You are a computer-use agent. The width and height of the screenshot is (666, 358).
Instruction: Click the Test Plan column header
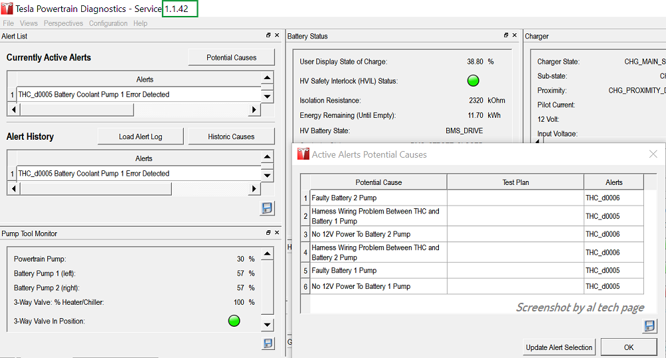pyautogui.click(x=515, y=182)
